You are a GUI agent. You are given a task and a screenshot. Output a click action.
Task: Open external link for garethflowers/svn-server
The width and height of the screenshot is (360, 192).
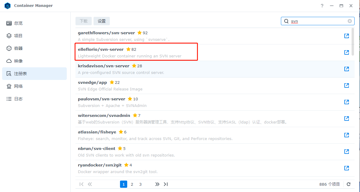(x=346, y=36)
